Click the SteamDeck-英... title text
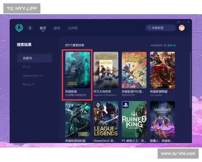Image resolution: width=202 pixels, height=162 pixels. 104,141
